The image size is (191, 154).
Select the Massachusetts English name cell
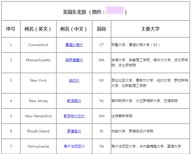click(38, 60)
